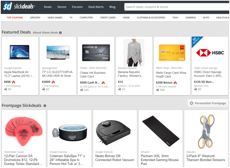Open the info icon beside About these deals
This screenshot has width=230, height=168.
(x=60, y=33)
